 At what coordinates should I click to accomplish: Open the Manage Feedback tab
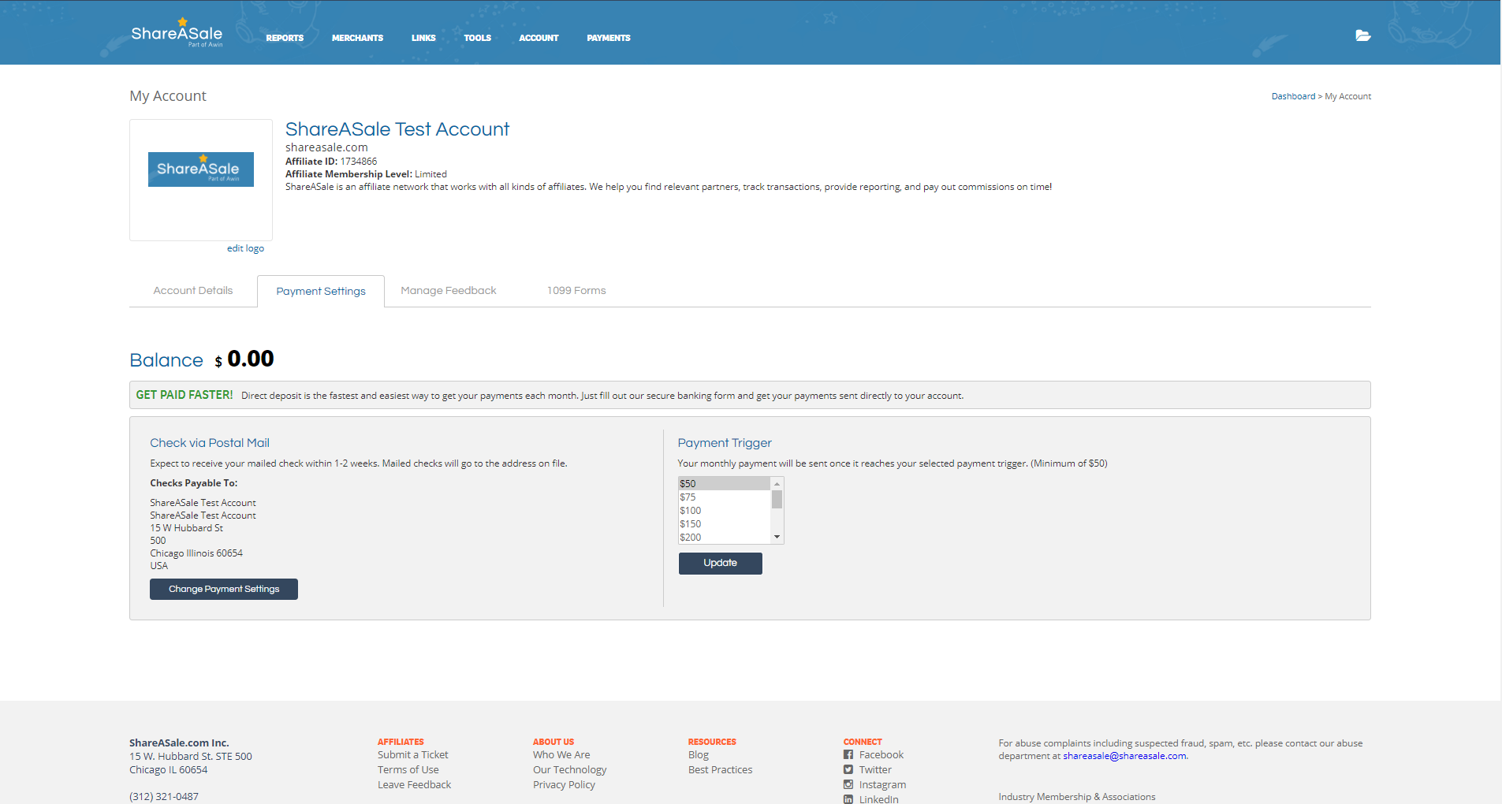point(449,291)
